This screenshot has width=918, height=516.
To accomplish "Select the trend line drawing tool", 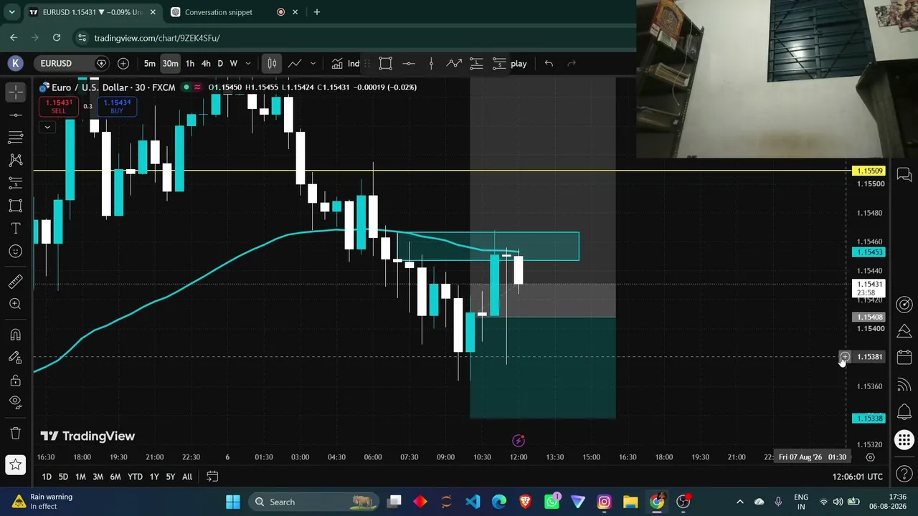I will pos(16,115).
